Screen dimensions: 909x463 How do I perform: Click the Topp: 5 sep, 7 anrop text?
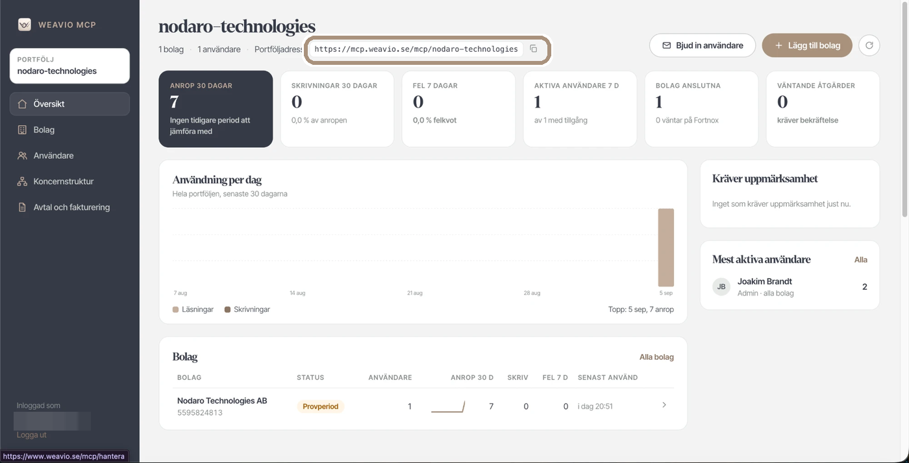[x=641, y=310]
